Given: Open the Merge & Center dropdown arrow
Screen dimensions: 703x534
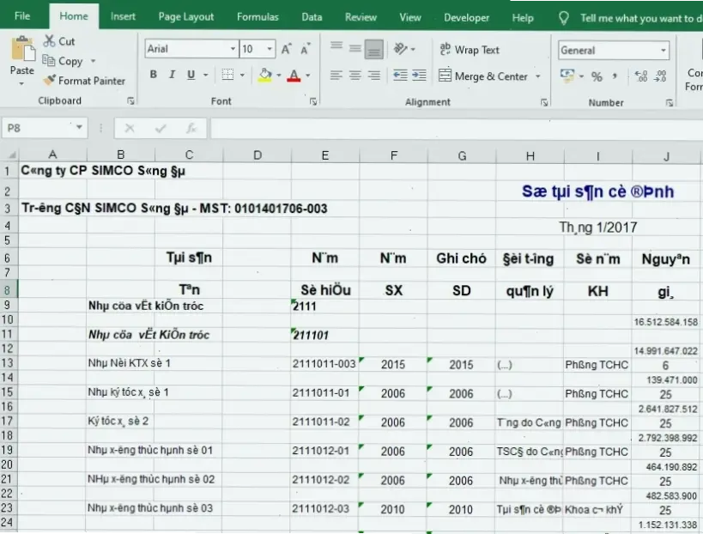Looking at the screenshot, I should (x=538, y=76).
